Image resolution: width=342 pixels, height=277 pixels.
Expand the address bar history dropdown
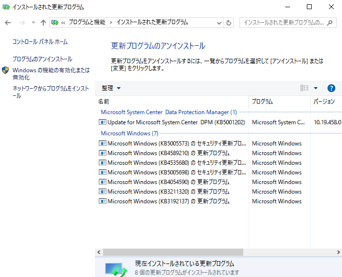(x=219, y=23)
